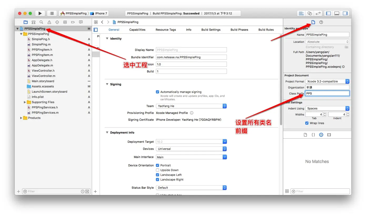
Task: Collapse the Signing section
Action: 107,84
